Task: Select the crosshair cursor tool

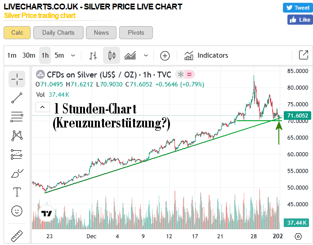Action: pyautogui.click(x=17, y=79)
